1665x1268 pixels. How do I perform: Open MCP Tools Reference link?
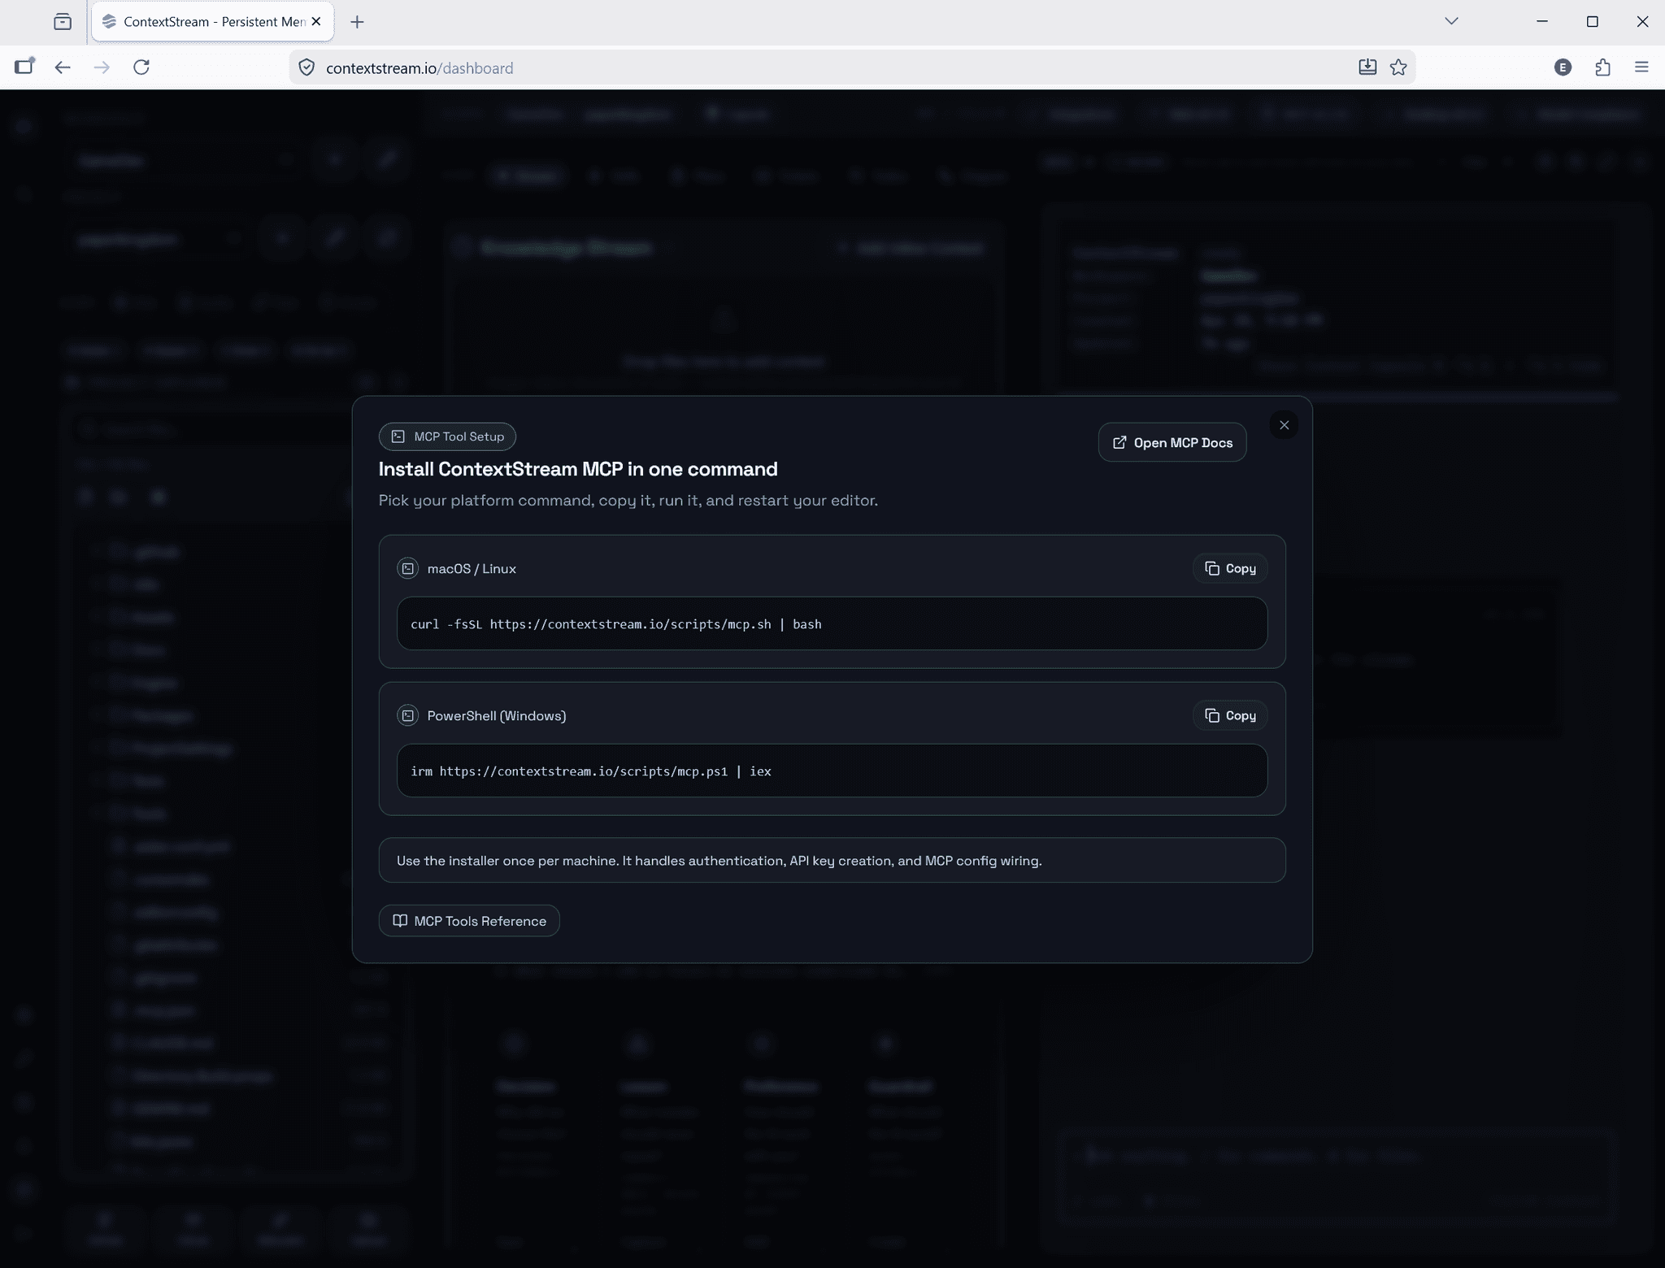pyautogui.click(x=469, y=921)
